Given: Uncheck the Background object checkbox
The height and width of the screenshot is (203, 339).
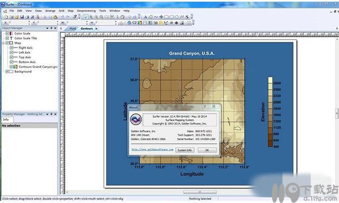Looking at the screenshot, I should (x=7, y=72).
